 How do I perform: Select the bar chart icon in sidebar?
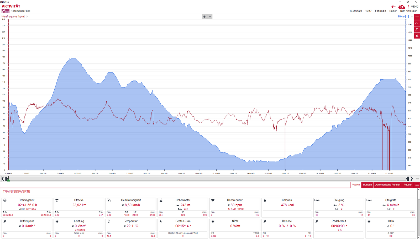point(417,36)
